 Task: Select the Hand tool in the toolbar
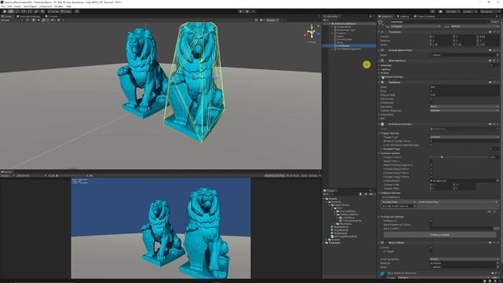(x=5, y=11)
